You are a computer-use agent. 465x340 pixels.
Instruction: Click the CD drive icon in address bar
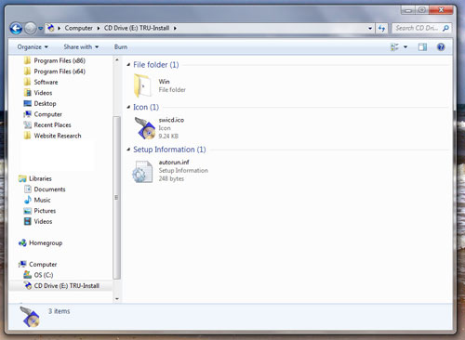[50, 28]
